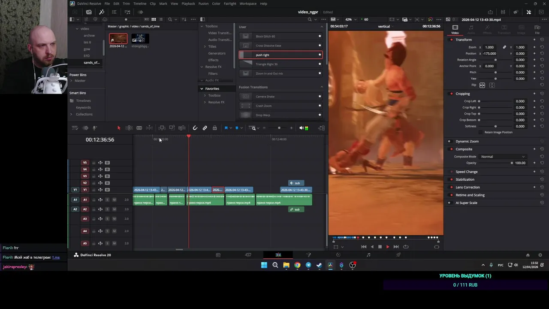Collapse the Favorites tree section
This screenshot has width=549, height=309.
tap(202, 88)
